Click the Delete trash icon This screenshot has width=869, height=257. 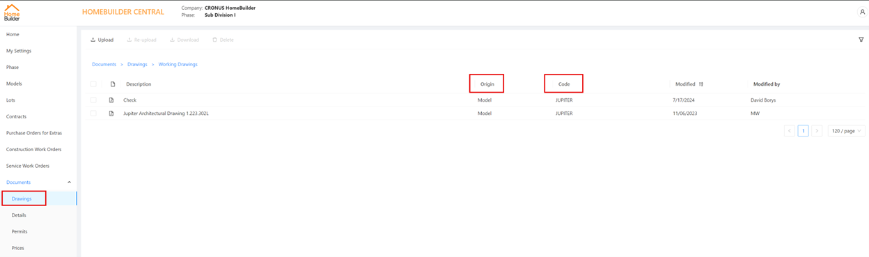pos(214,40)
